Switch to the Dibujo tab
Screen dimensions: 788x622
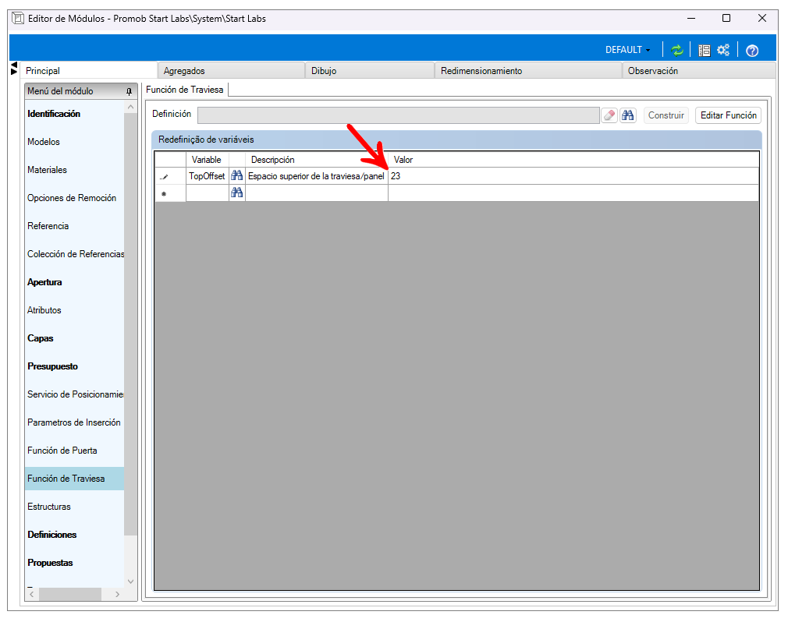coord(370,71)
